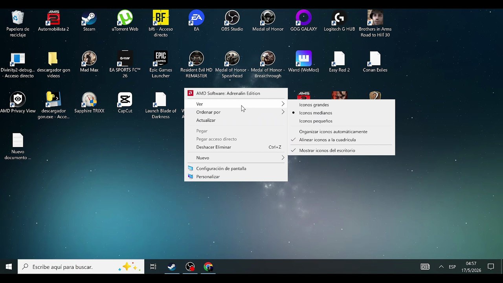
Task: Select the Papelera de reciclaje icon
Action: (18, 24)
